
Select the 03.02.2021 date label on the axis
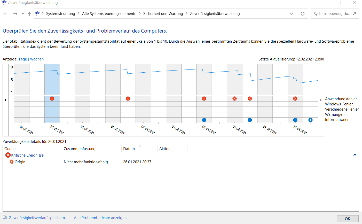[x=178, y=130]
